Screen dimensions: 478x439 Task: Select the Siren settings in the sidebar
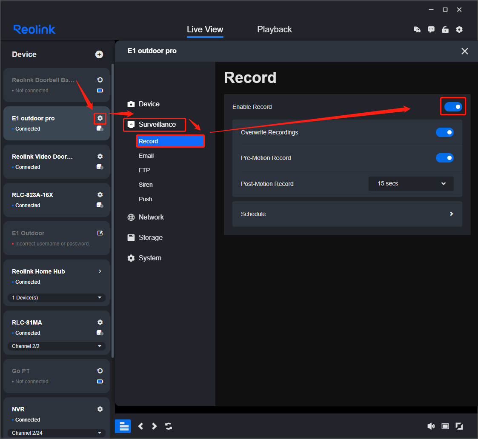click(x=146, y=185)
